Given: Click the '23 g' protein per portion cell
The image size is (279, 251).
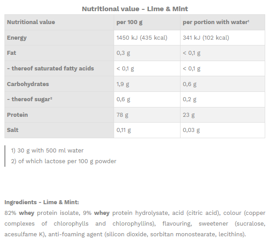Looking at the screenshot, I should pyautogui.click(x=189, y=115).
